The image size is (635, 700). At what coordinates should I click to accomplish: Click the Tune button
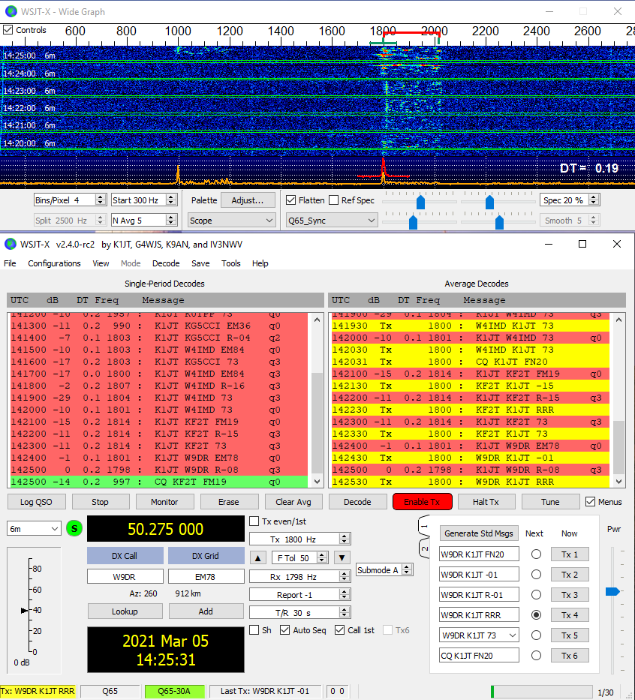tap(550, 502)
